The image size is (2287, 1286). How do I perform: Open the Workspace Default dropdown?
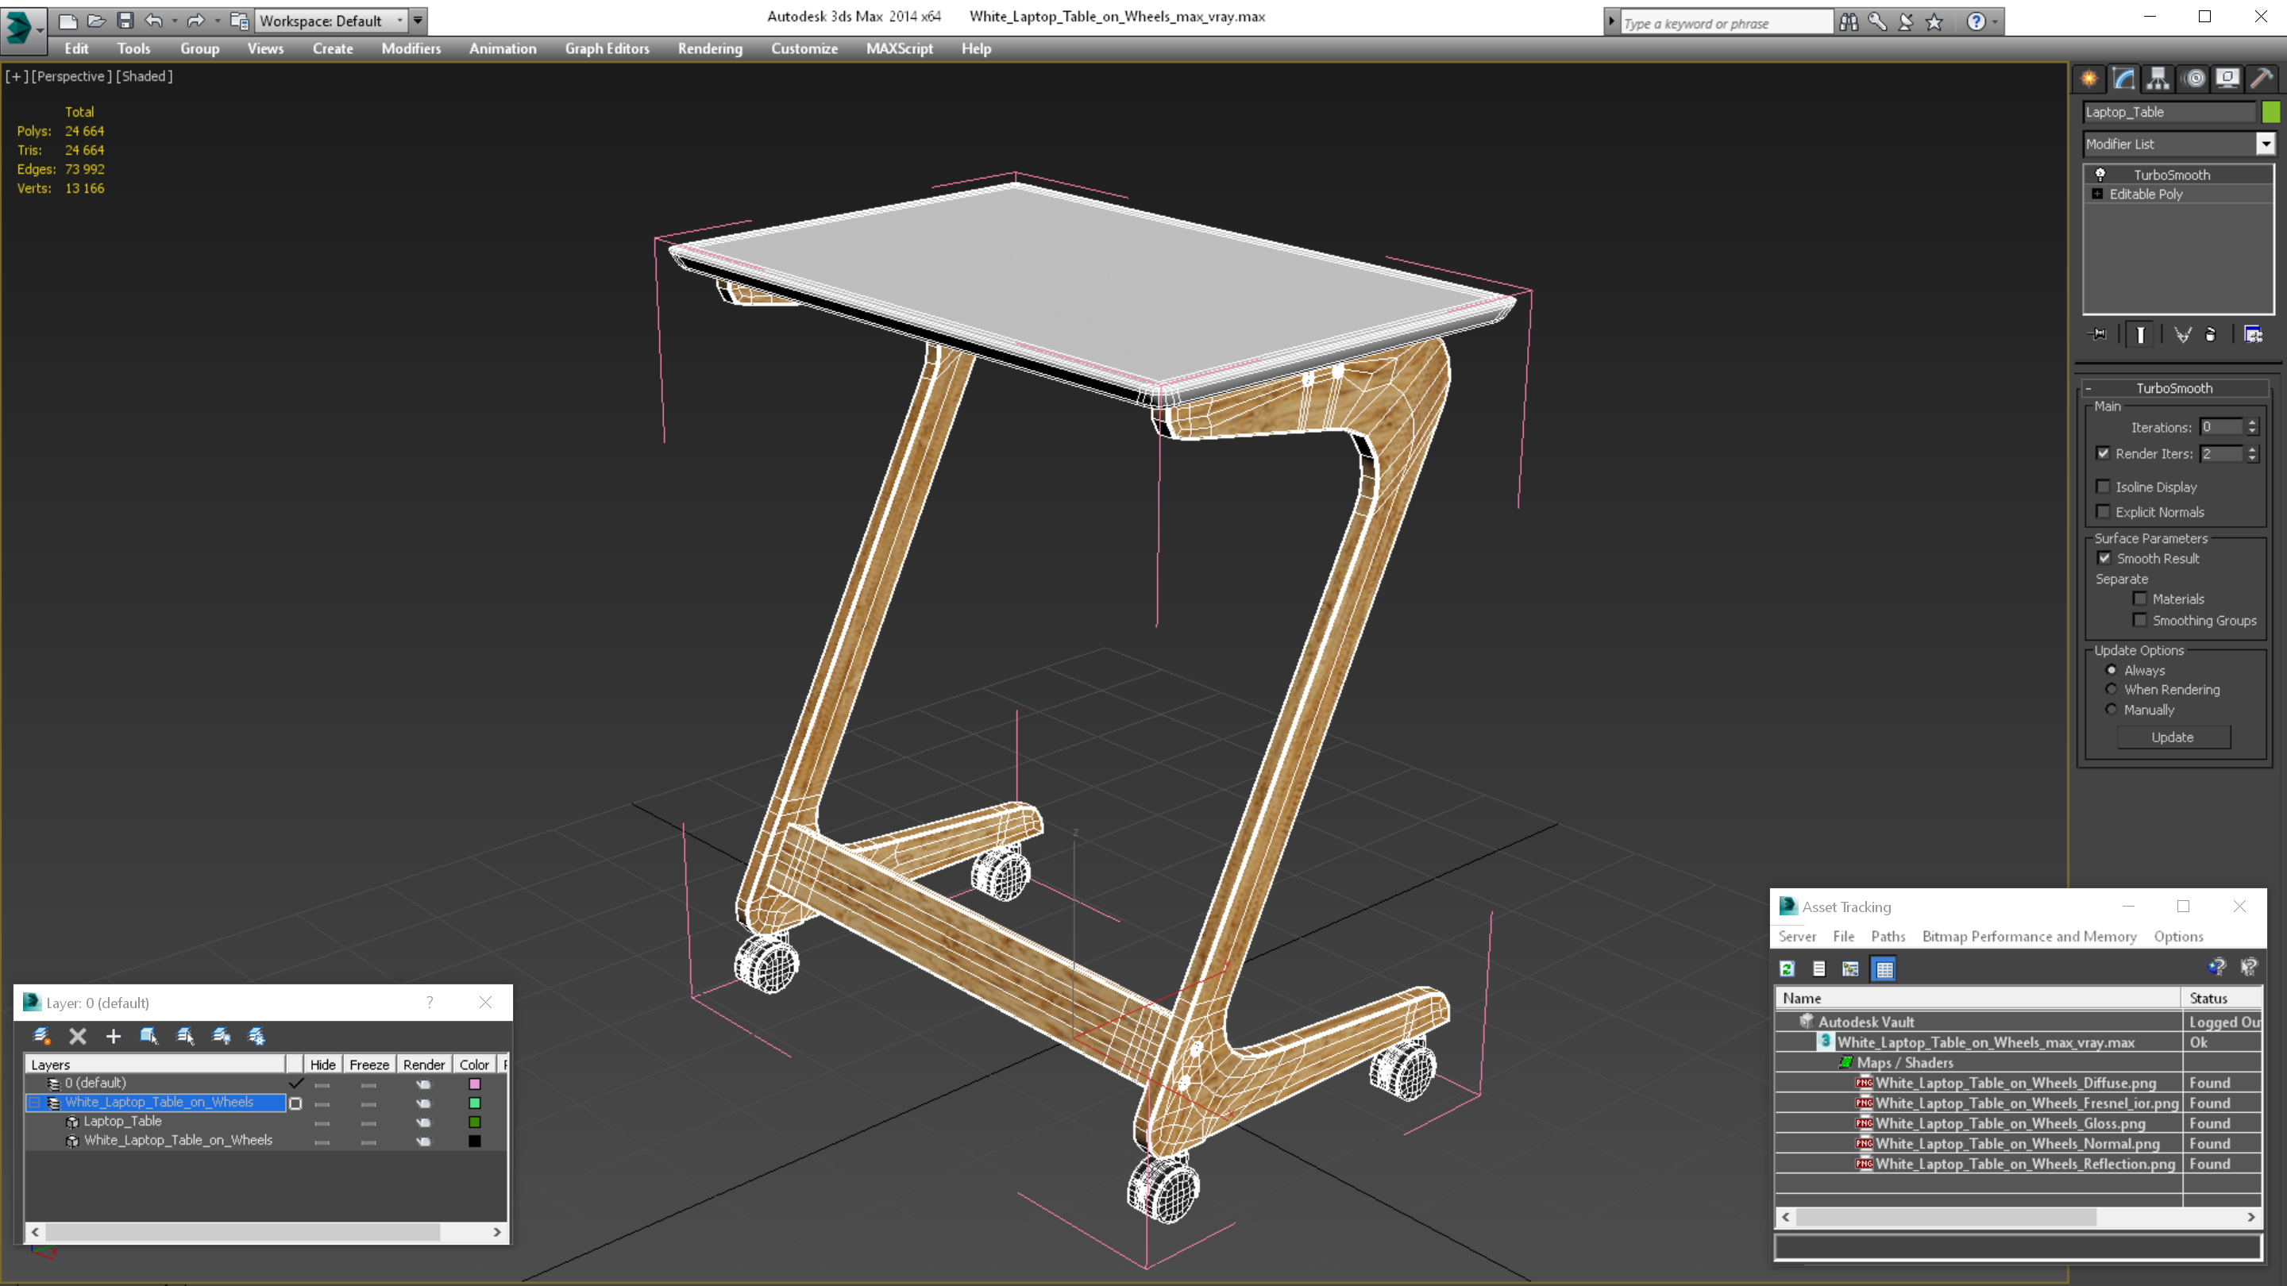coord(399,21)
